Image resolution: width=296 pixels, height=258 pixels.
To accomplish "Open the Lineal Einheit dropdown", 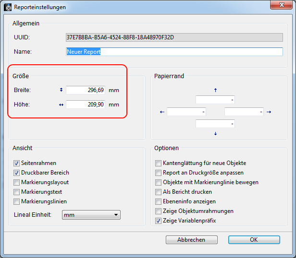I will [x=91, y=215].
